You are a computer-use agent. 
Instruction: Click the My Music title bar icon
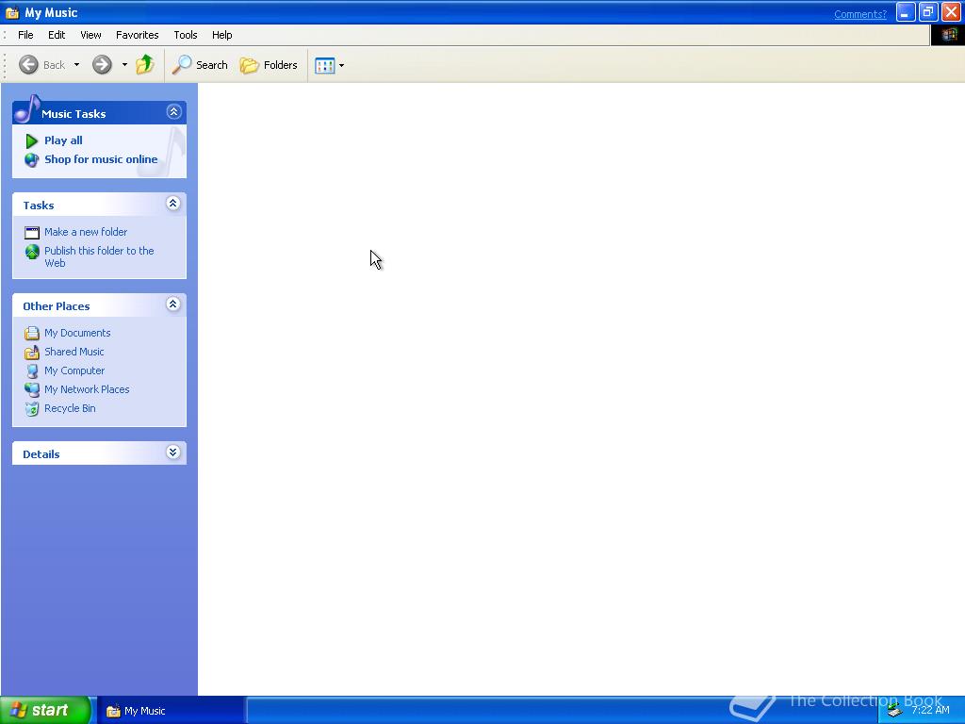coord(12,12)
